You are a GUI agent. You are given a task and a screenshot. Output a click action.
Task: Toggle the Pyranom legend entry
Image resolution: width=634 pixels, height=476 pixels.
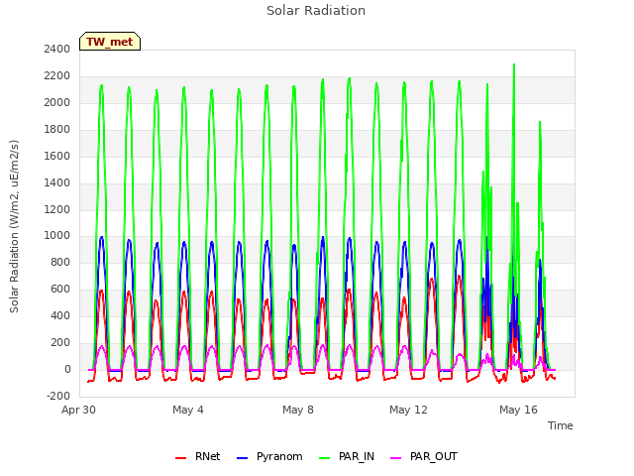click(269, 456)
